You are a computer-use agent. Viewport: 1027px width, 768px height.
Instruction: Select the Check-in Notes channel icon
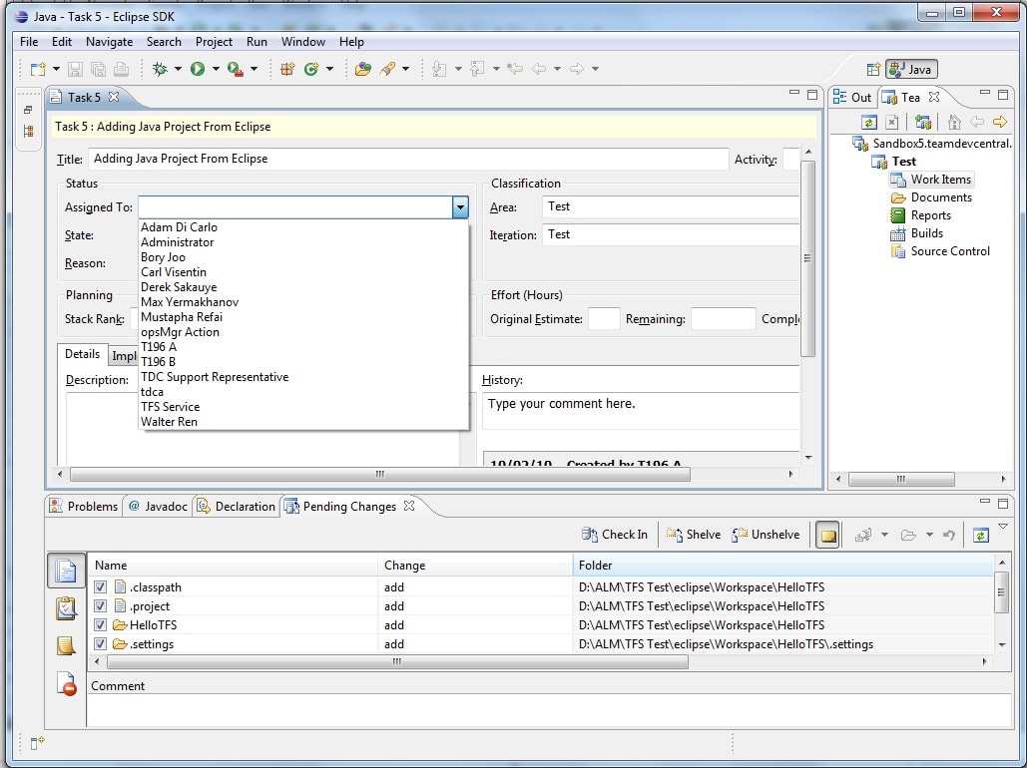(x=66, y=646)
